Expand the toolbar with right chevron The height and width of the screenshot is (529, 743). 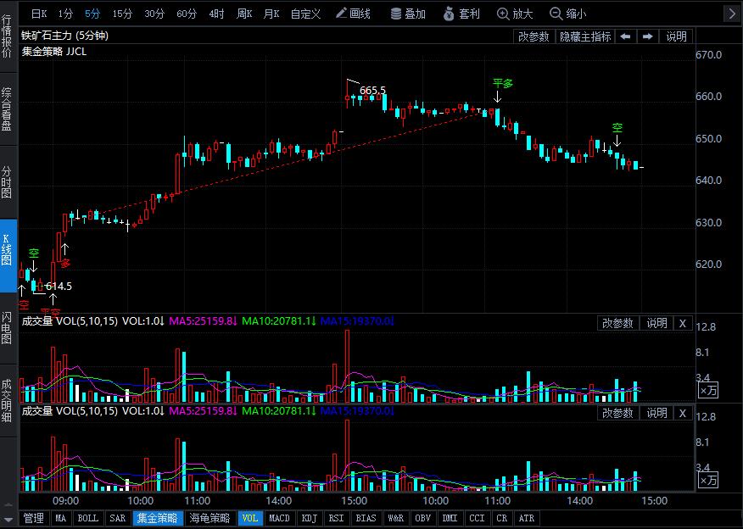732,14
